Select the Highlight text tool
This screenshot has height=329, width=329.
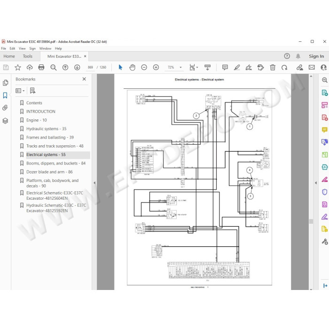pyautogui.click(x=237, y=67)
